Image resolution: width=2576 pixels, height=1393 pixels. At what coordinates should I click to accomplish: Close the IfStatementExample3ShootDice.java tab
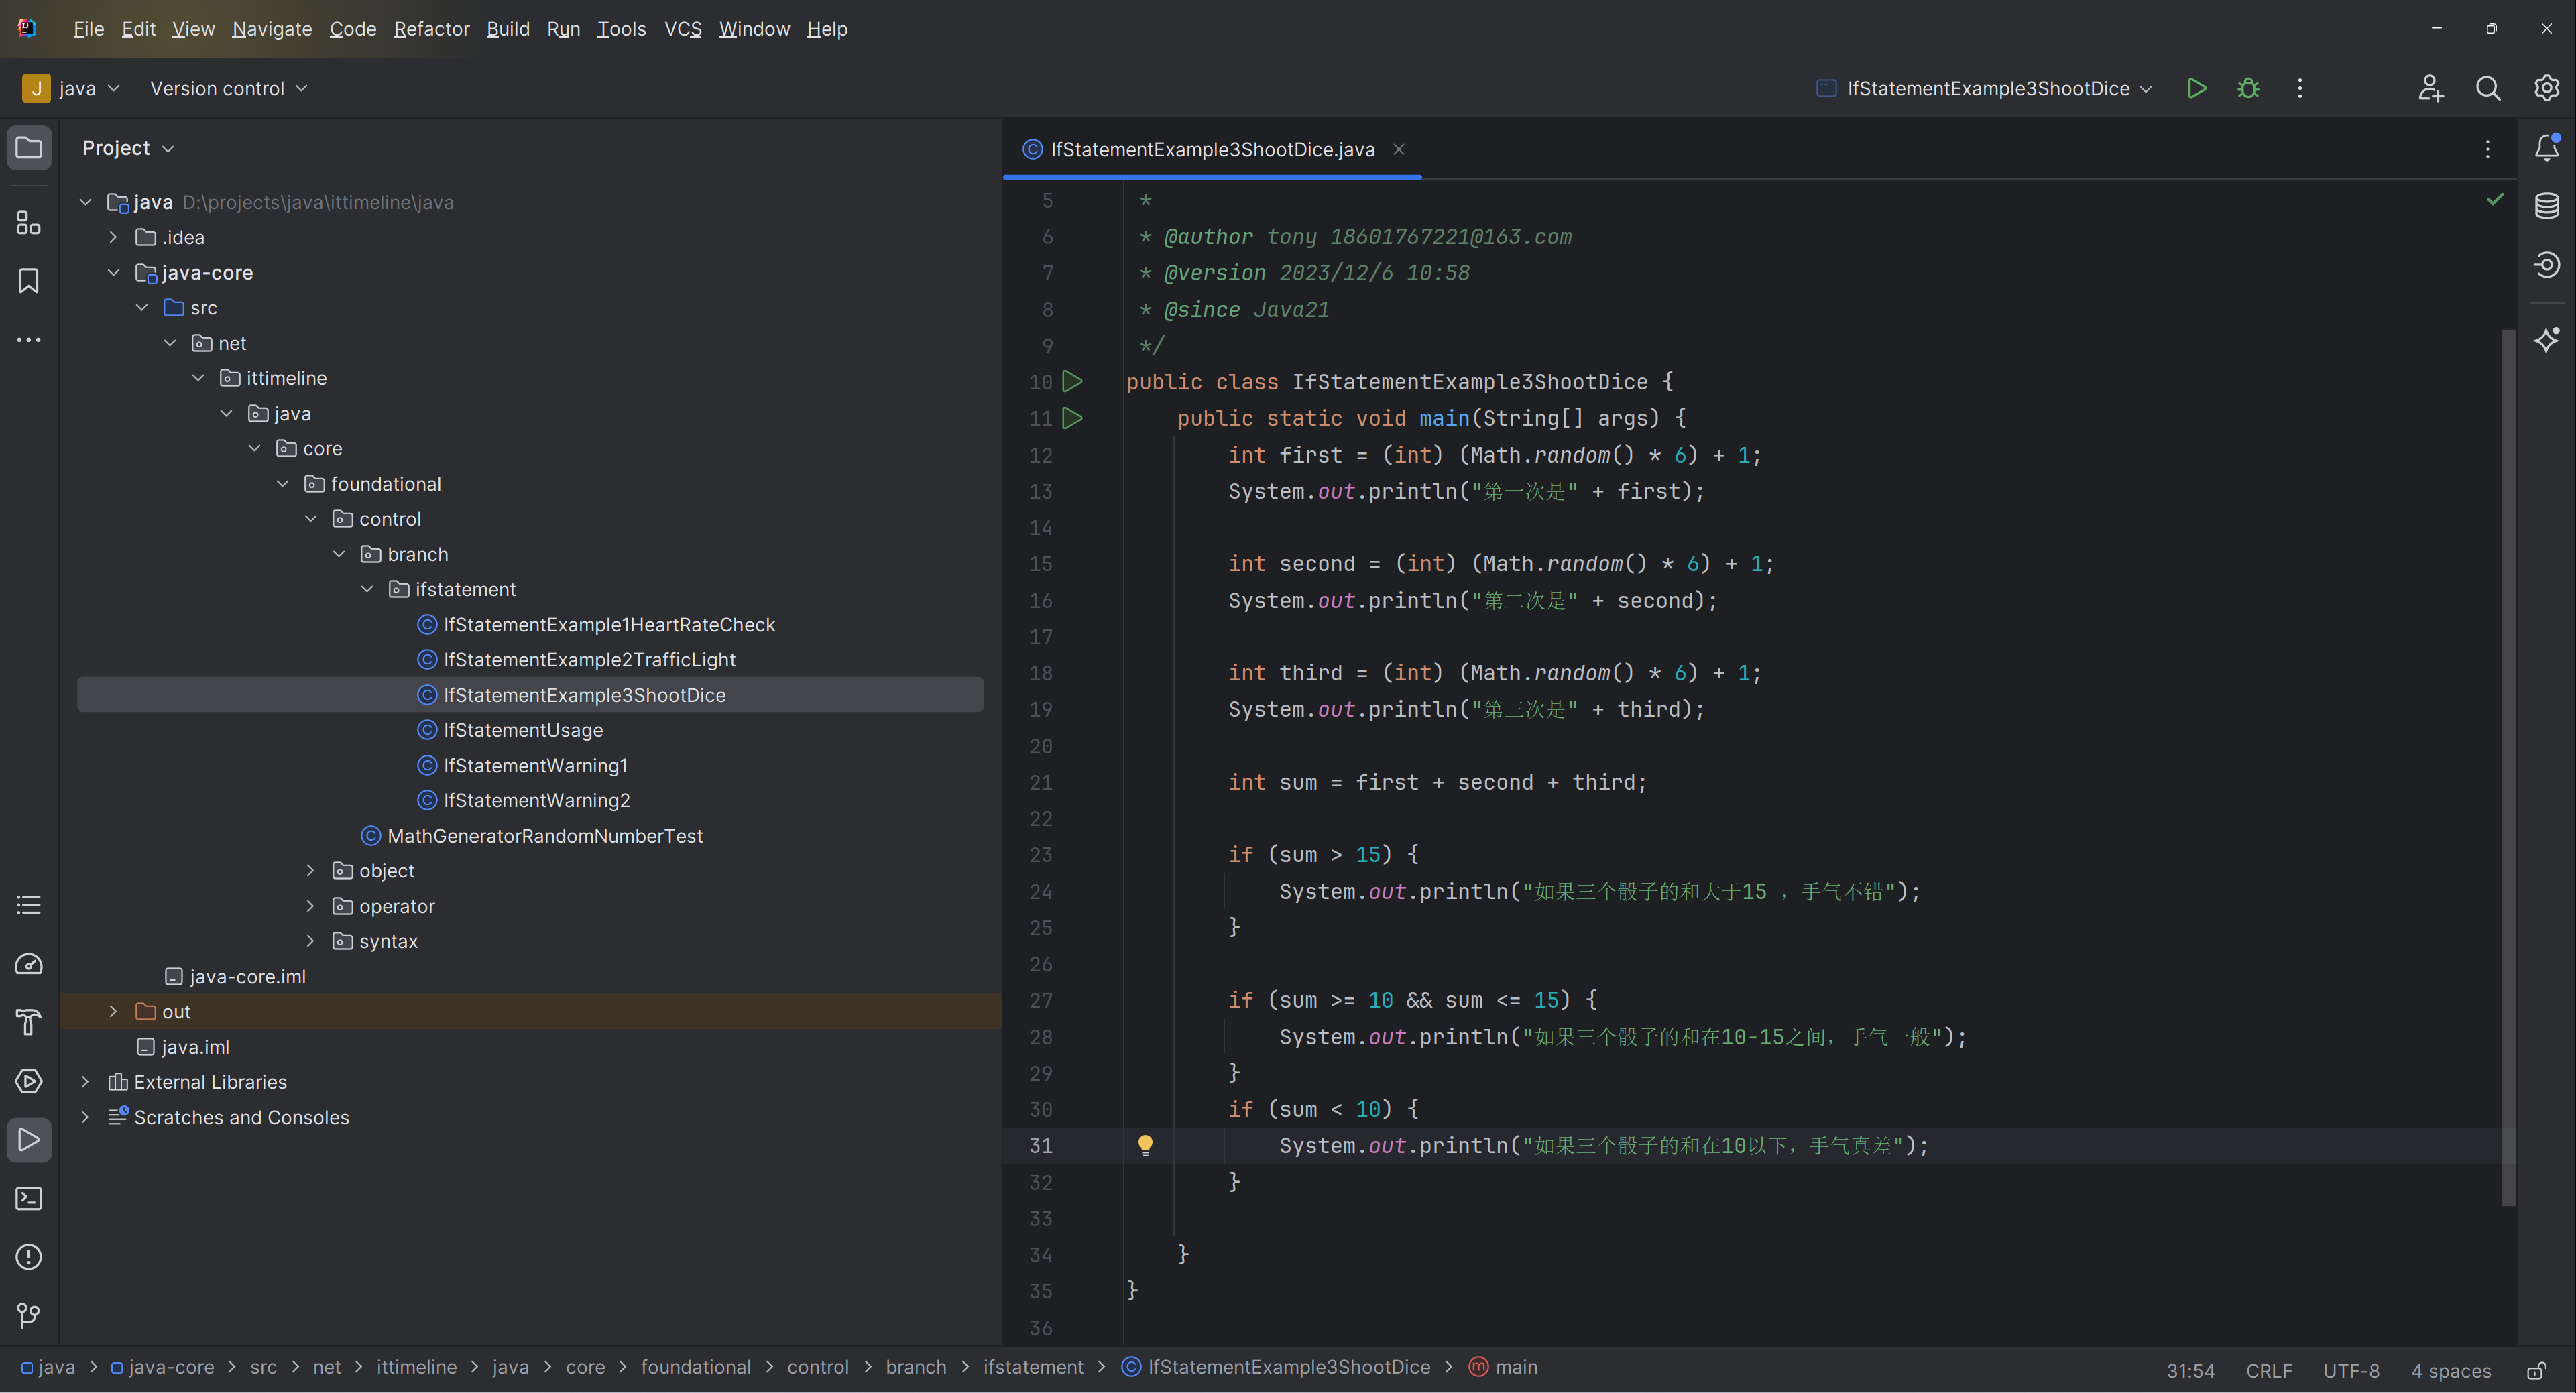click(1399, 149)
